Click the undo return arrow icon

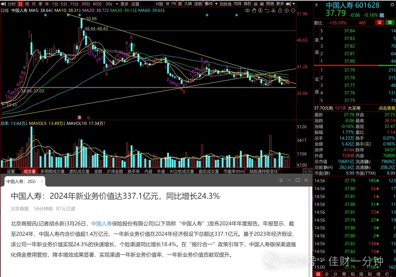point(267,11)
